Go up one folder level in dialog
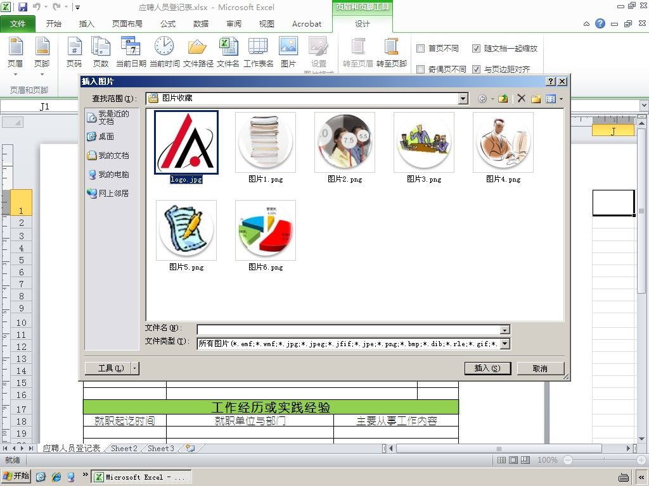This screenshot has height=486, width=649. tap(503, 98)
